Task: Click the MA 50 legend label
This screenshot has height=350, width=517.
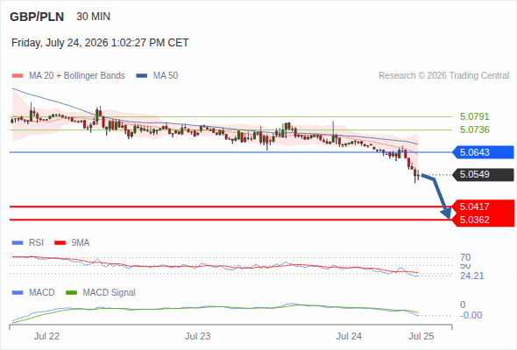Action: [x=166, y=76]
